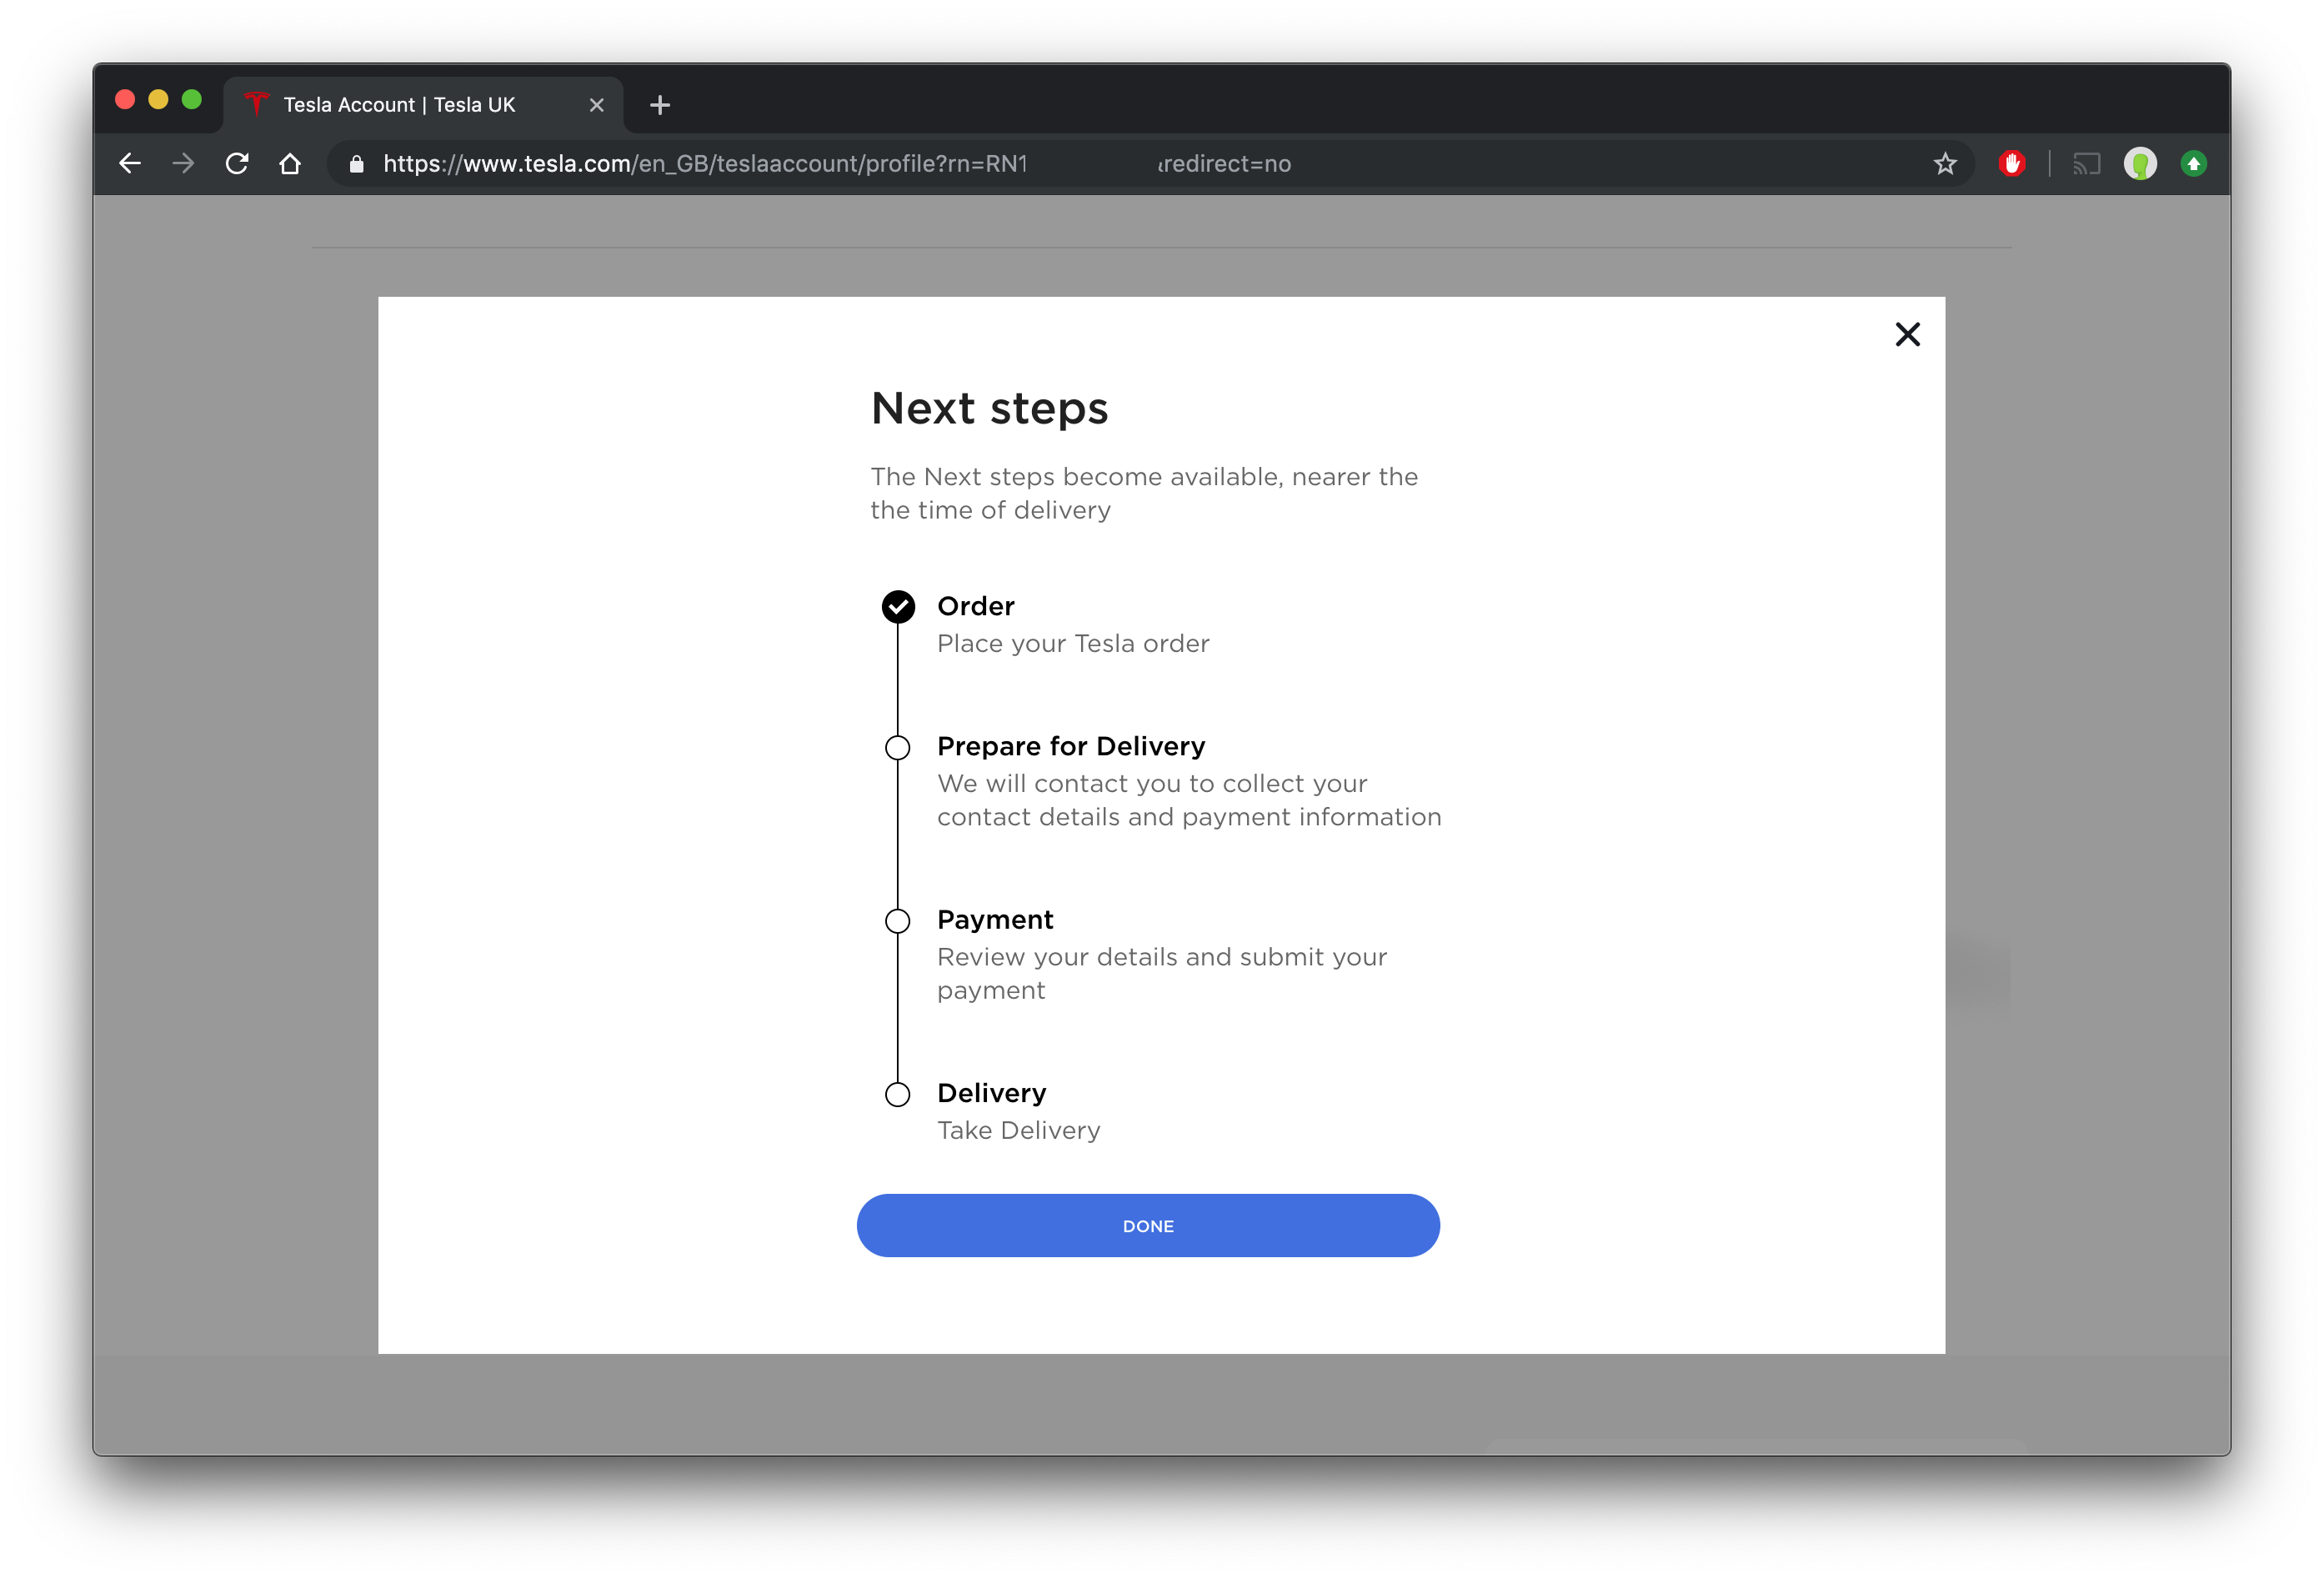The width and height of the screenshot is (2324, 1579).
Task: Close the Tesla Account tab
Action: pyautogui.click(x=597, y=104)
